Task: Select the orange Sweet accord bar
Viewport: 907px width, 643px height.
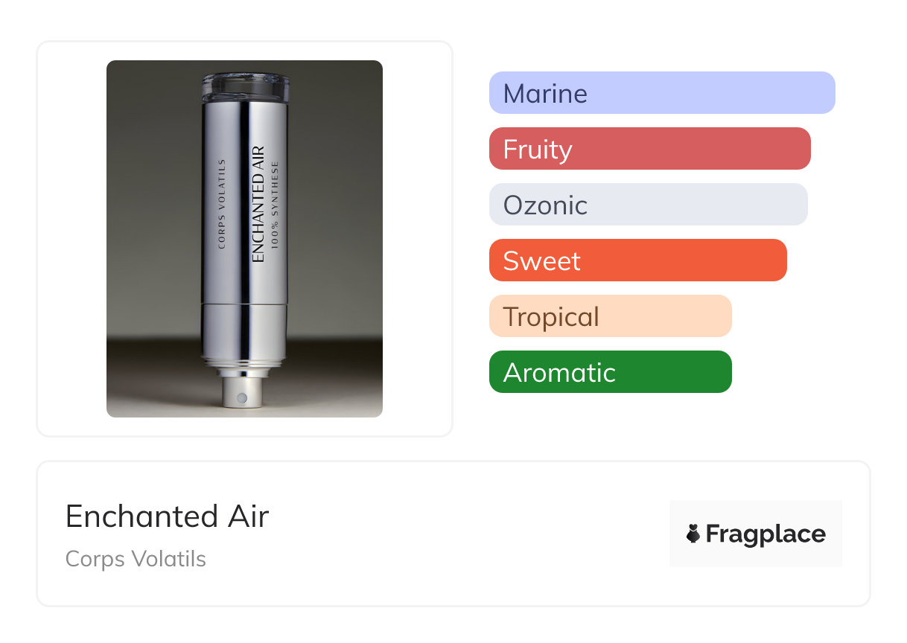Action: pyautogui.click(x=637, y=260)
